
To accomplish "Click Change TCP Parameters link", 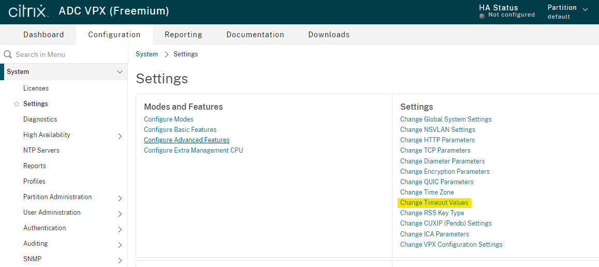I will tap(435, 150).
